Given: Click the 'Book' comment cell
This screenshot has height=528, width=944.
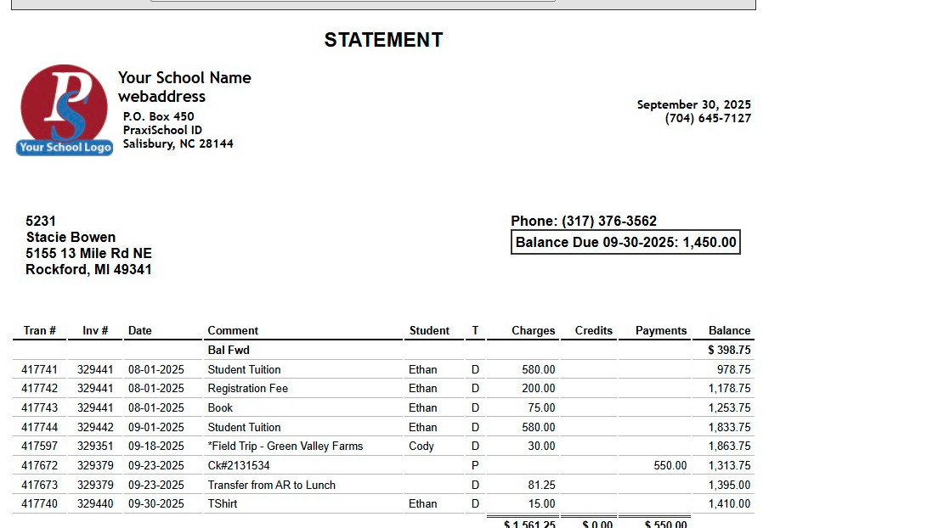Looking at the screenshot, I should tap(220, 407).
